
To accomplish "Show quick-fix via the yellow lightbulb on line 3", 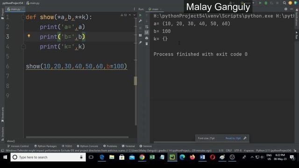I will coord(29,36).
